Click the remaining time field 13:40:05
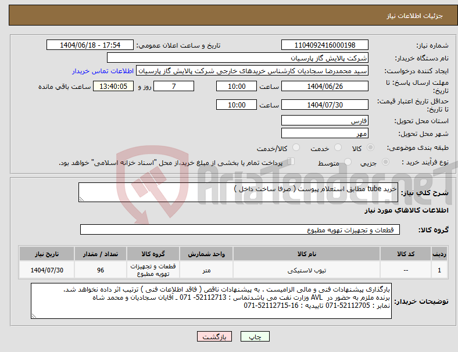 pyautogui.click(x=113, y=87)
